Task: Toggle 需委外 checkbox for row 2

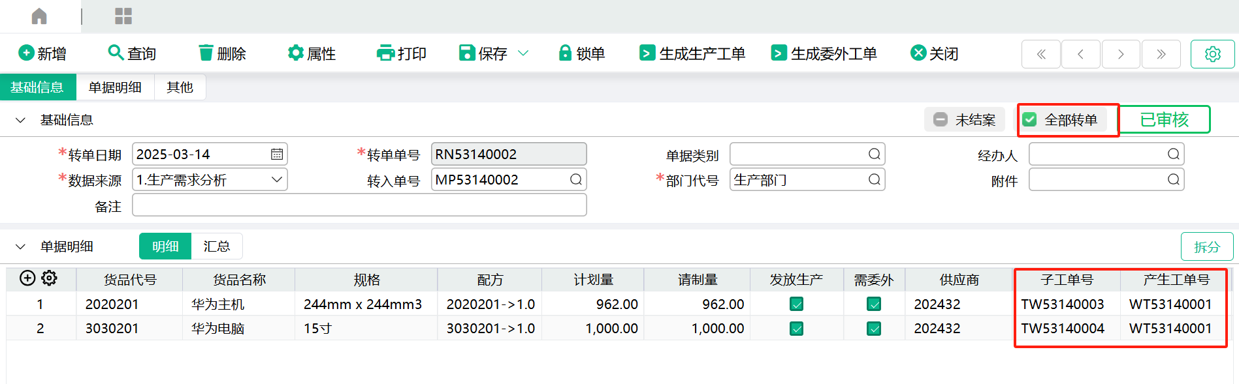Action: pos(874,329)
